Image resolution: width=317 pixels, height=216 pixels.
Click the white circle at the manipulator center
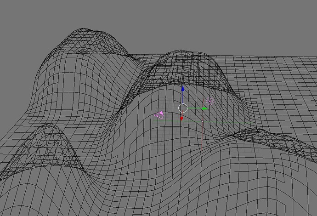click(x=183, y=108)
